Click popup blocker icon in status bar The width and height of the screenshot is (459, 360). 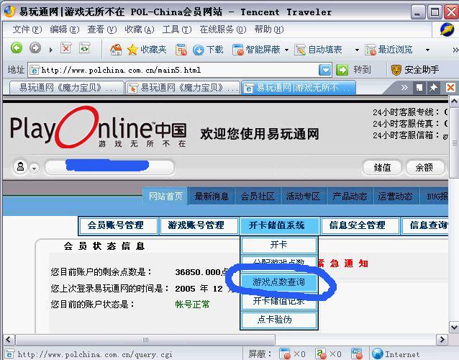pos(285,354)
